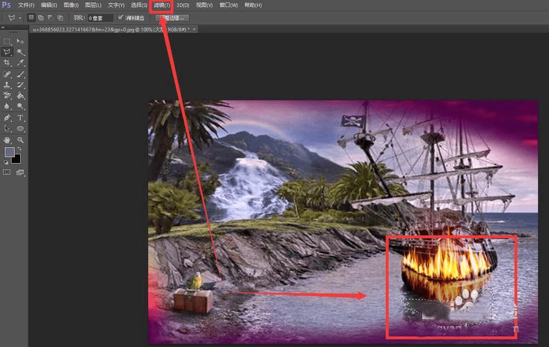Change the screen mode
The width and height of the screenshot is (549, 347).
(20, 172)
